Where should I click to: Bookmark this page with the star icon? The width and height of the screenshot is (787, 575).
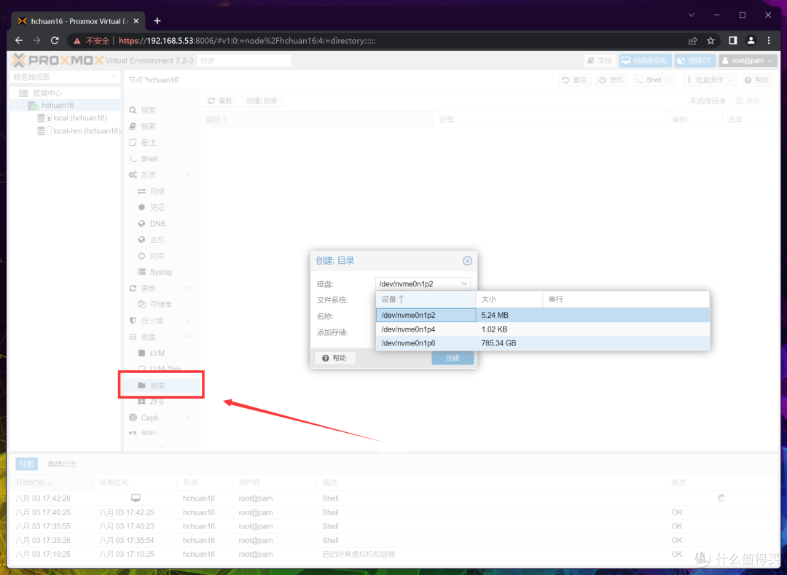click(710, 41)
